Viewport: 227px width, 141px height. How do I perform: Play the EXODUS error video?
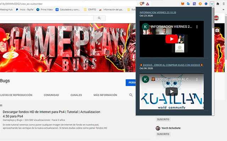[172, 92]
